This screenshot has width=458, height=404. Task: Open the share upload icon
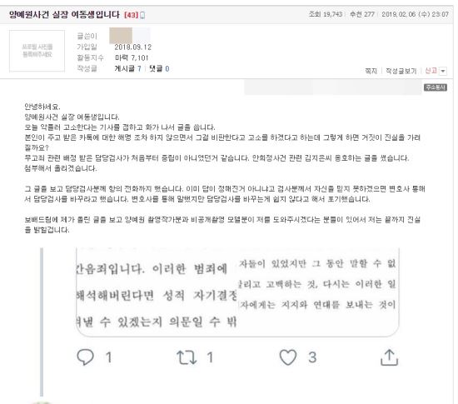389,357
